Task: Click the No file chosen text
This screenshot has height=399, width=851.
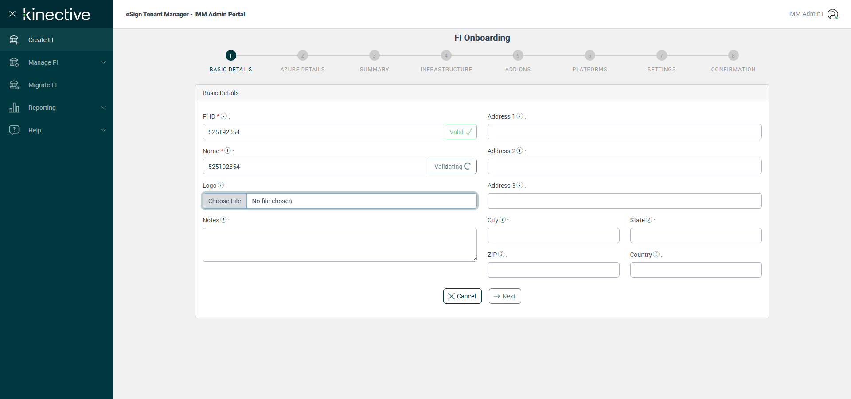Action: (x=272, y=201)
